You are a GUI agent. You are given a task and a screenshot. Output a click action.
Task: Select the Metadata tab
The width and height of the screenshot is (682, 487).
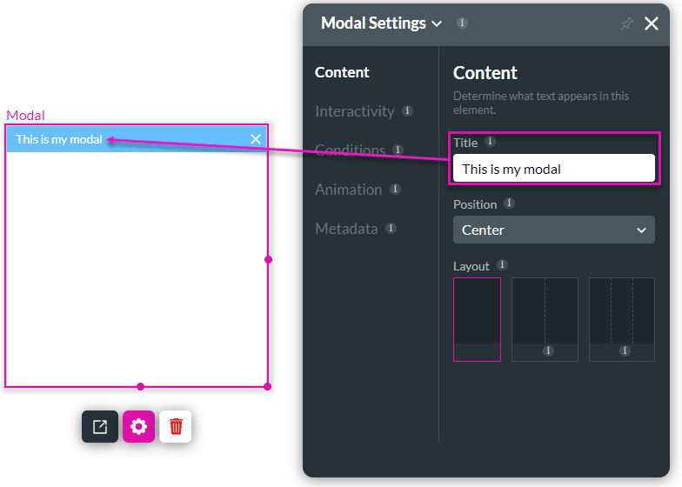click(x=346, y=229)
